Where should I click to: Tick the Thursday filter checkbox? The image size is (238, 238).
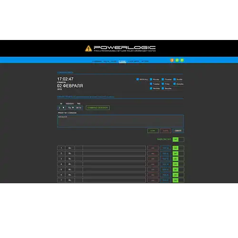pos(163,79)
